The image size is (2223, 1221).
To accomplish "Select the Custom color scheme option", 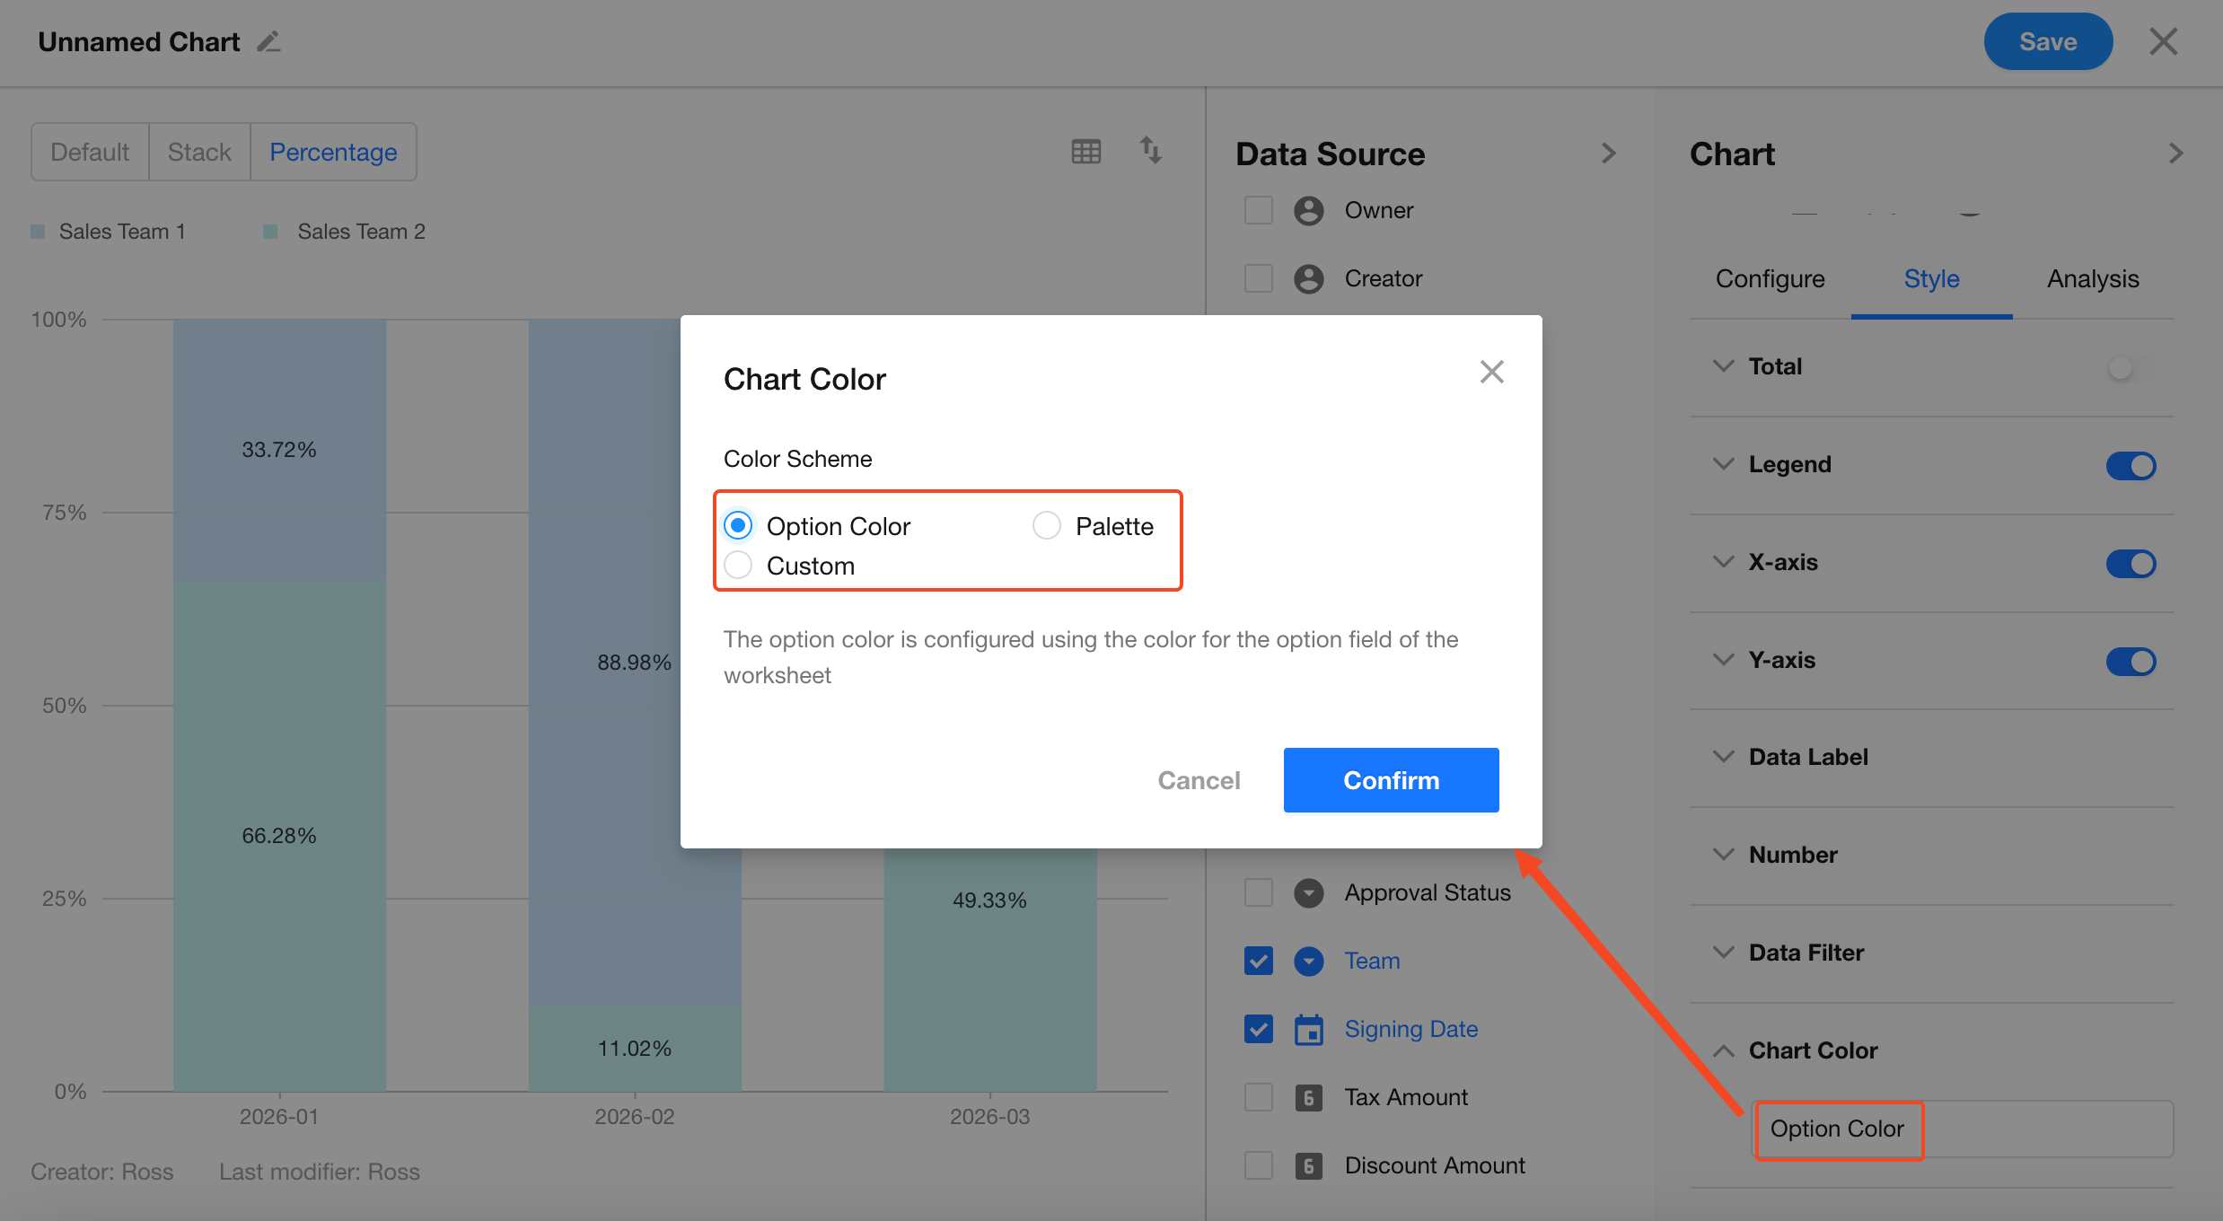I will pyautogui.click(x=738, y=566).
